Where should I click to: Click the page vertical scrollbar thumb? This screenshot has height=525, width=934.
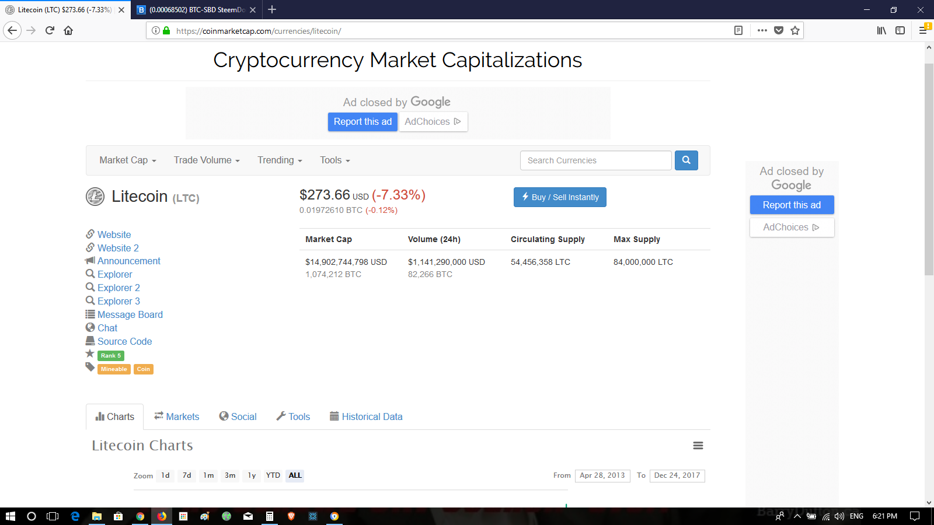pos(929,169)
